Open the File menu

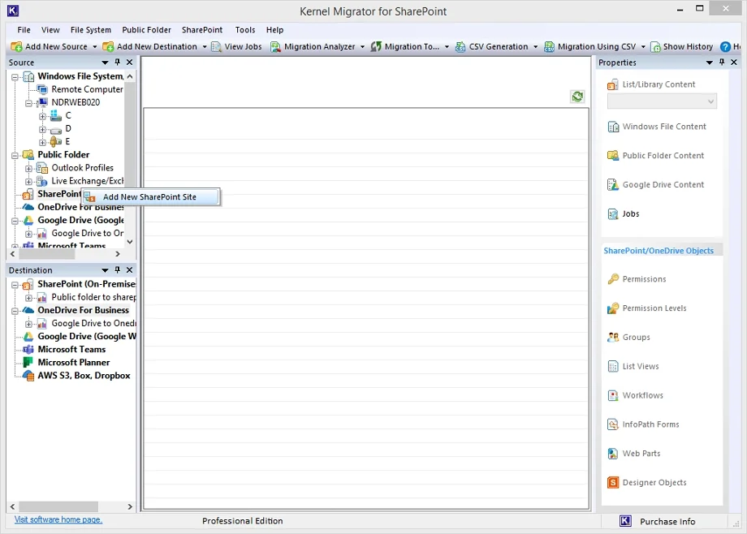[24, 30]
